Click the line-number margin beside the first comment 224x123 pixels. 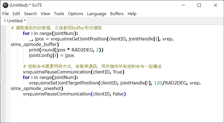3,28
